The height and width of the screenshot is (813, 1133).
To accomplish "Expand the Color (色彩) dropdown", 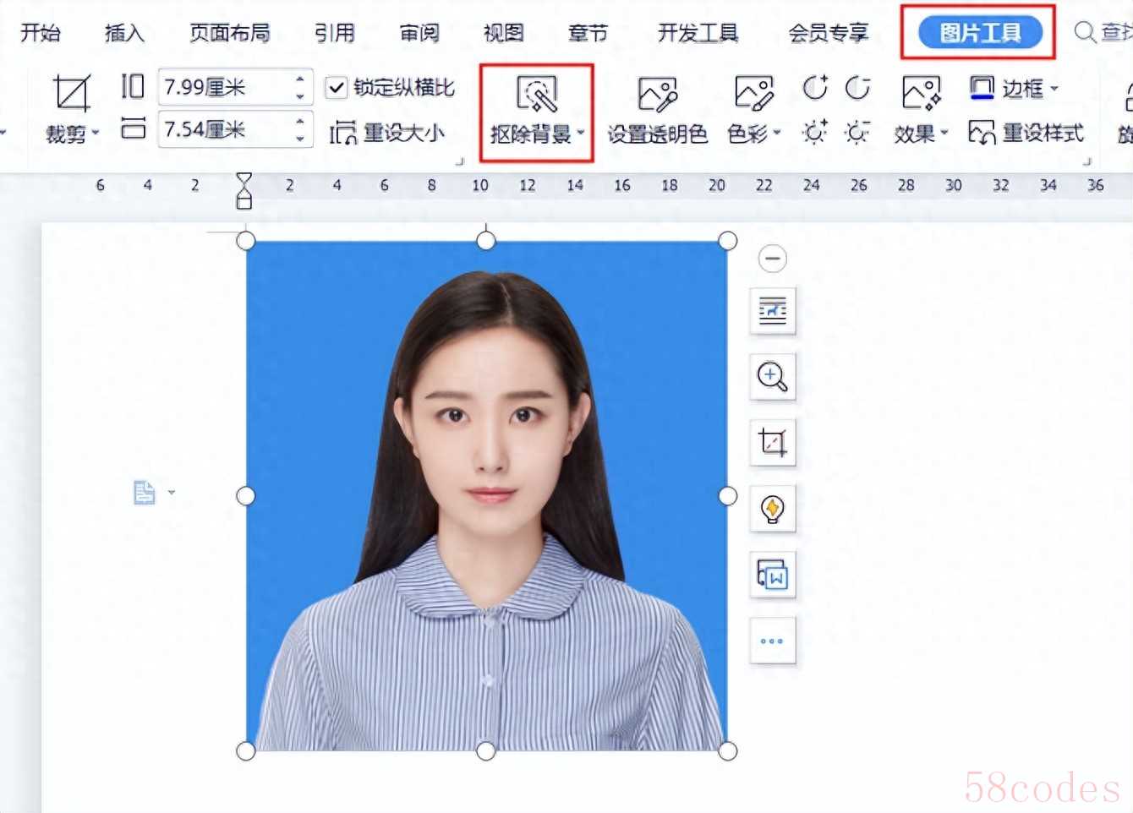I will (753, 134).
